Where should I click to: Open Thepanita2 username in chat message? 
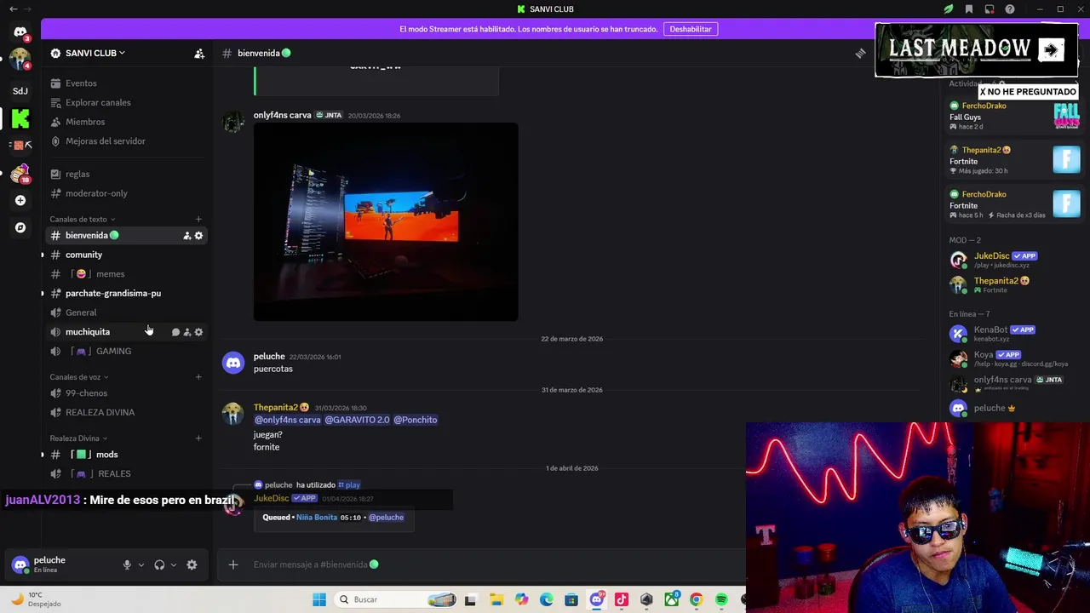coord(276,408)
